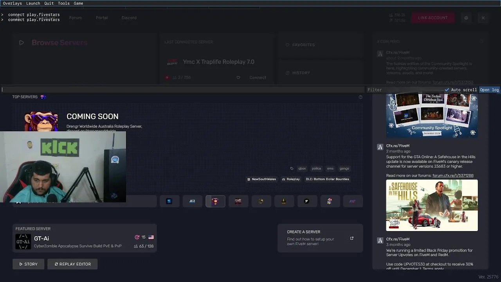Image resolution: width=501 pixels, height=282 pixels.
Task: Click the FEATURED SERVER heading
Action: pos(33,229)
